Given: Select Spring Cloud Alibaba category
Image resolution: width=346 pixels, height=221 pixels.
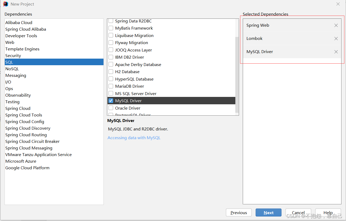Looking at the screenshot, I should tap(54, 29).
